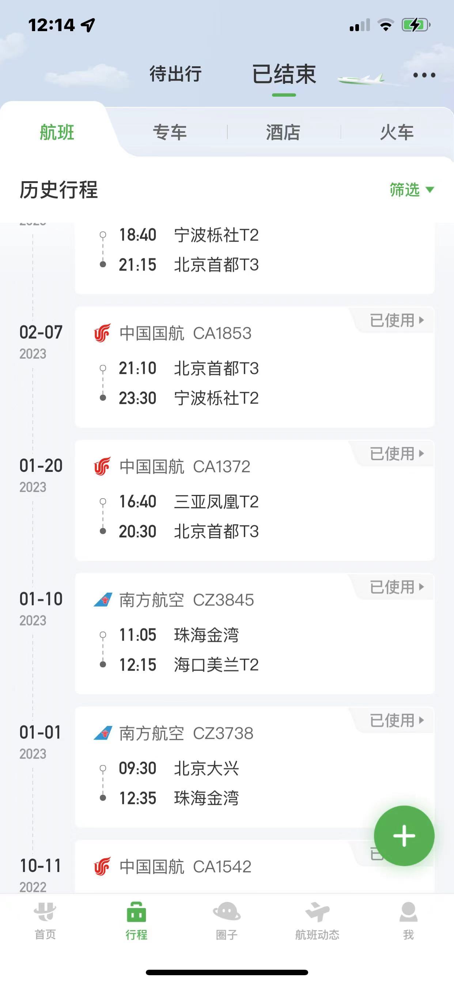Viewport: 454px width, 984px height.
Task: Tap Air China logo on CA1853
Action: click(x=102, y=333)
